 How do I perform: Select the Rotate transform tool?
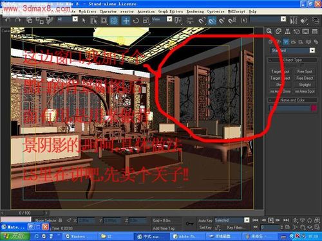136,21
